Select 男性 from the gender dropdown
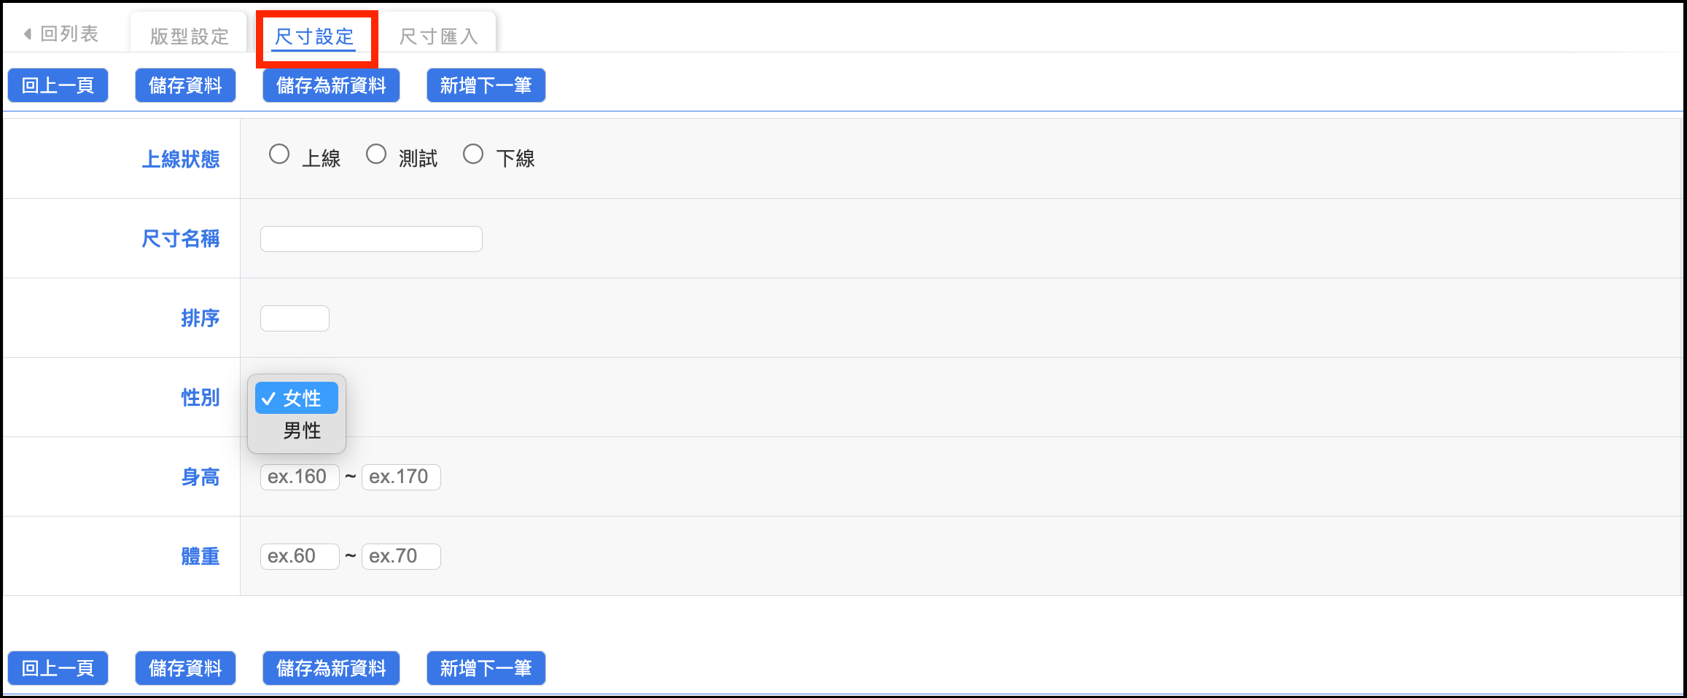The width and height of the screenshot is (1687, 698). click(x=301, y=431)
